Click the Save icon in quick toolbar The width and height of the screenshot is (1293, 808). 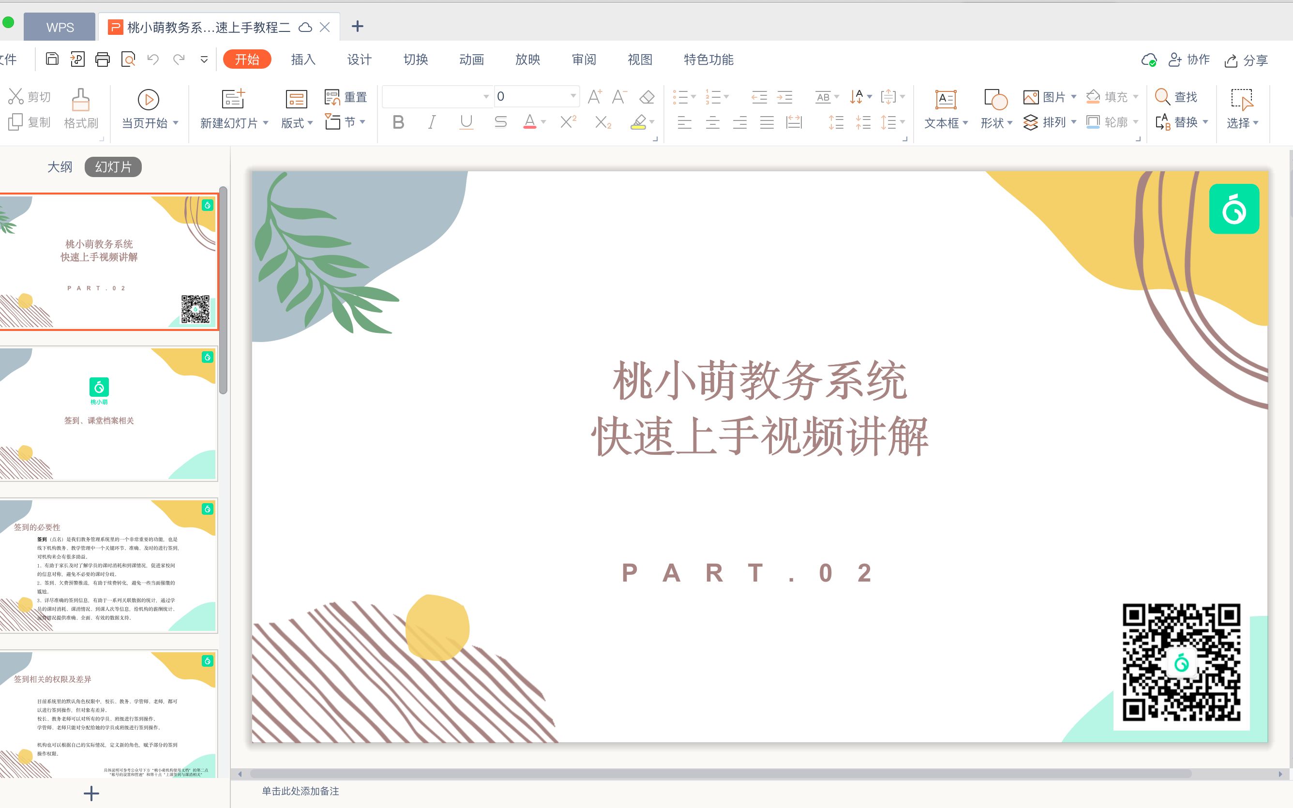52,60
